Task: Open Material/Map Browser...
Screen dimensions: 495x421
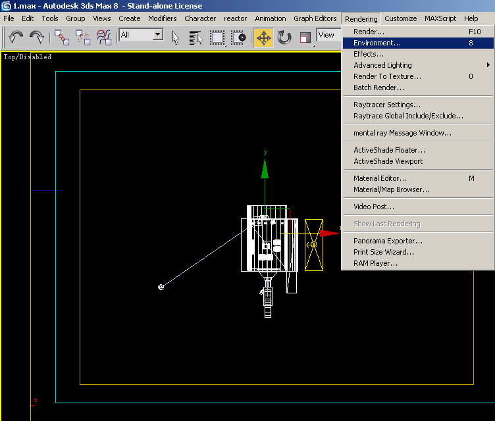Action: (418, 189)
